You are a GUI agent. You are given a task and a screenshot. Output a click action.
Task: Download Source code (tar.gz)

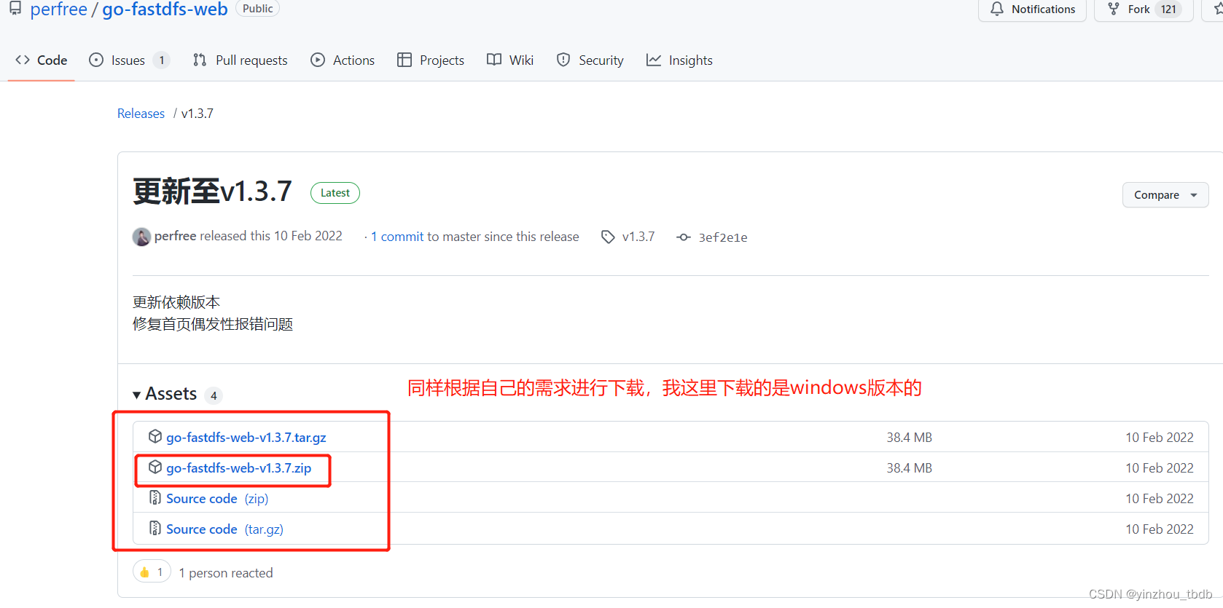(x=224, y=529)
